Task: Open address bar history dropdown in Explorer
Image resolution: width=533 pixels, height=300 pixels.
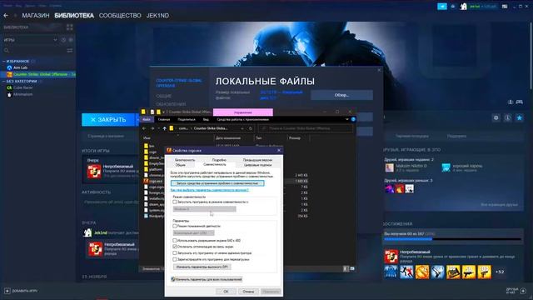Action: [242, 128]
